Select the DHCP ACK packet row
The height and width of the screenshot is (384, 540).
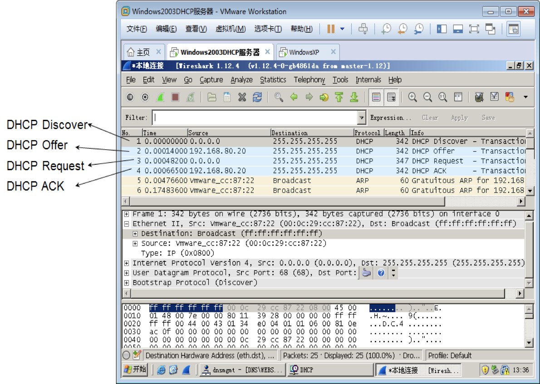tap(324, 171)
